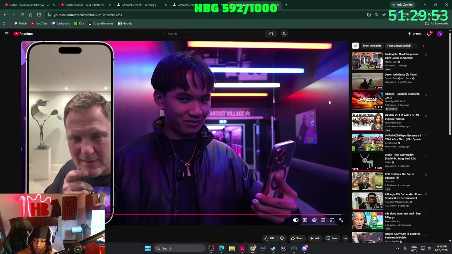452x254 pixels.
Task: Show hidden system tray icons
Action: click(397, 248)
